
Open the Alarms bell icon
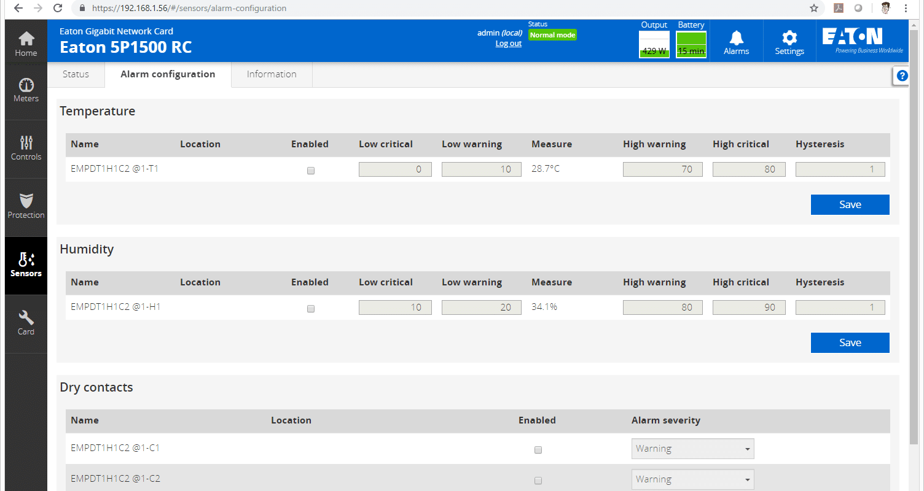point(736,37)
